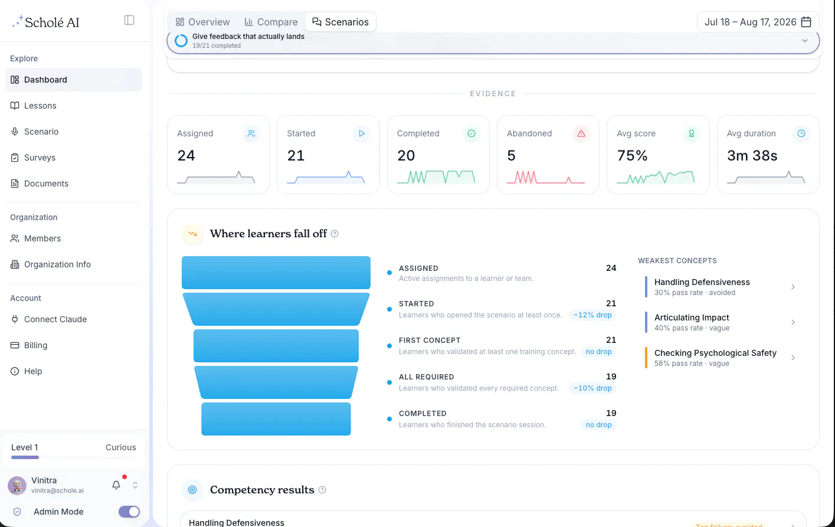Click the COMPLETED funnel stage label
Image resolution: width=835 pixels, height=527 pixels.
pos(423,414)
